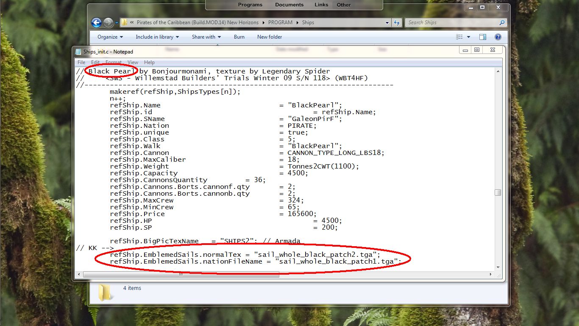Viewport: 579px width, 326px height.
Task: Click Notepad vertical scrollbar down arrow
Action: [x=498, y=267]
